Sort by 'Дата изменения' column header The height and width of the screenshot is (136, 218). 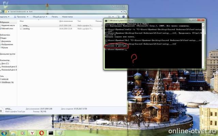(x=66, y=21)
